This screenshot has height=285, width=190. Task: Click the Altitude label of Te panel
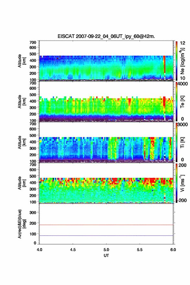tap(21, 102)
